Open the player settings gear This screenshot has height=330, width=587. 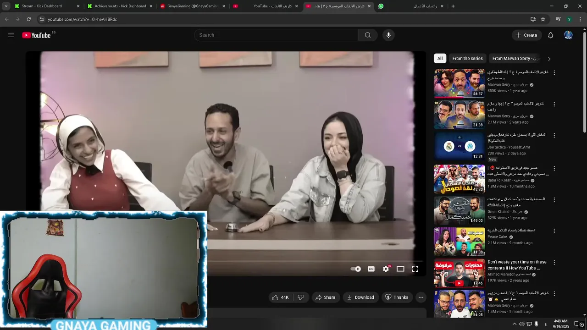(x=386, y=269)
